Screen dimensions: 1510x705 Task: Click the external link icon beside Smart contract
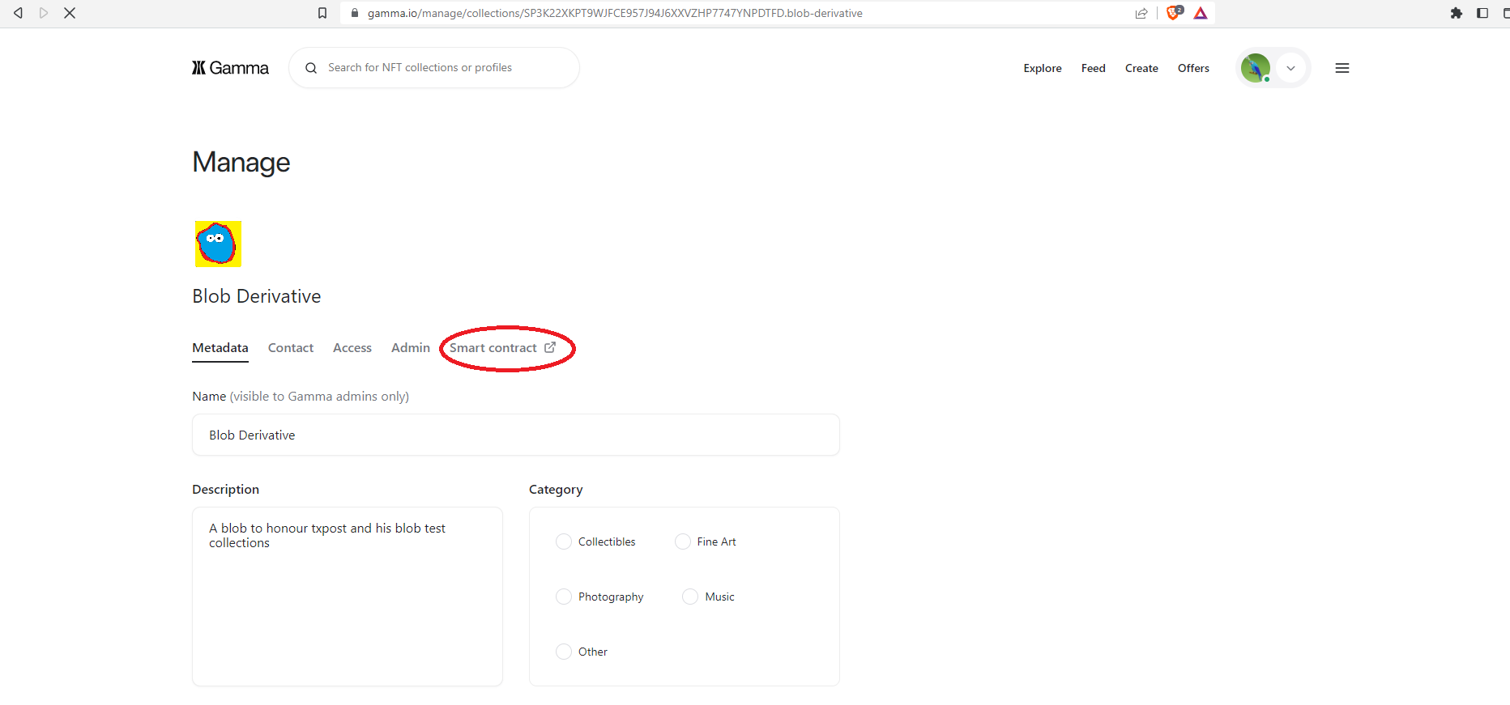coord(550,347)
